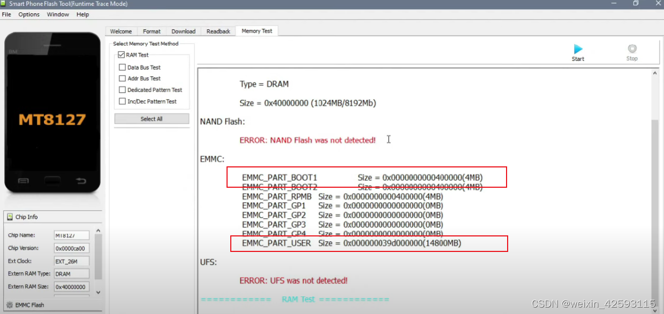
Task: Click the EMMC Flash gear icon
Action: point(9,305)
